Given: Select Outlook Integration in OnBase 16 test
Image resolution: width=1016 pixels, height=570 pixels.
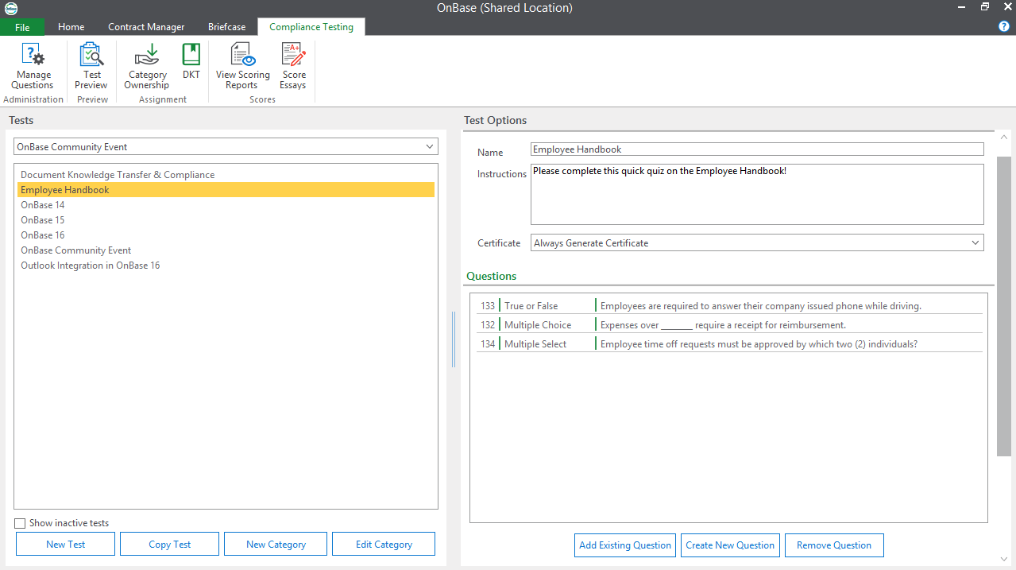Looking at the screenshot, I should pos(226,266).
